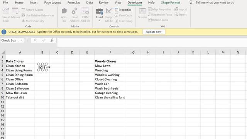
Task: Toggle the checkbox in cell B3
Action: pyautogui.click(x=41, y=67)
